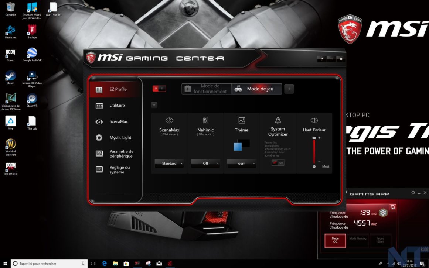Open the ScenaMax Standard dropdown
429x268 pixels.
tap(169, 164)
